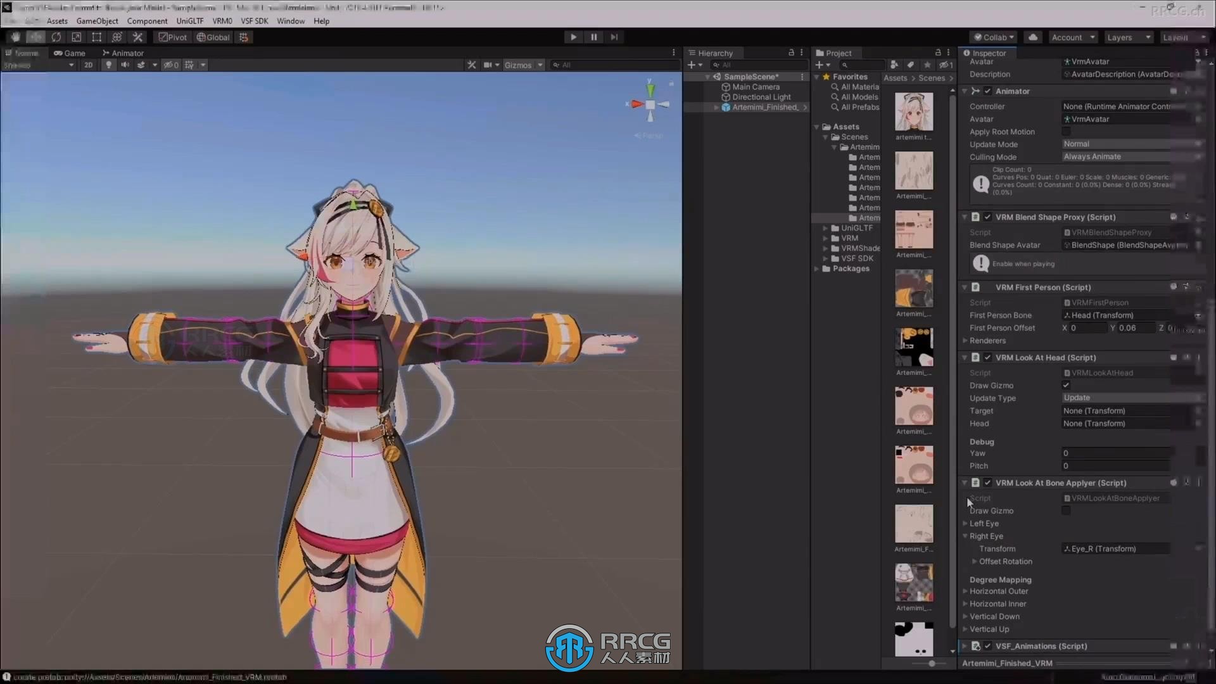Click the Pause button

pyautogui.click(x=593, y=37)
